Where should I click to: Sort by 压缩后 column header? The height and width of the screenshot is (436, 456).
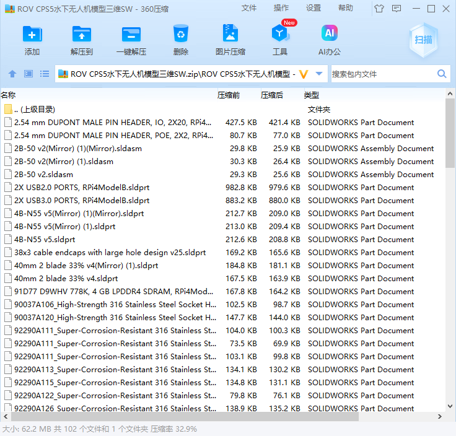pyautogui.click(x=271, y=95)
